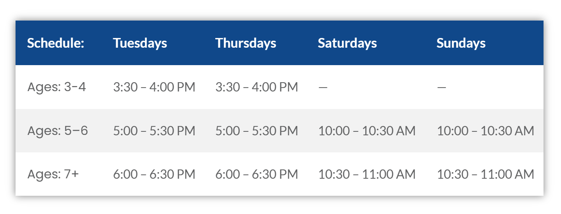Viewport: 561px width, 214px height.
Task: Select Tuesday 5:00 – 5:30 PM slot
Action: [154, 131]
